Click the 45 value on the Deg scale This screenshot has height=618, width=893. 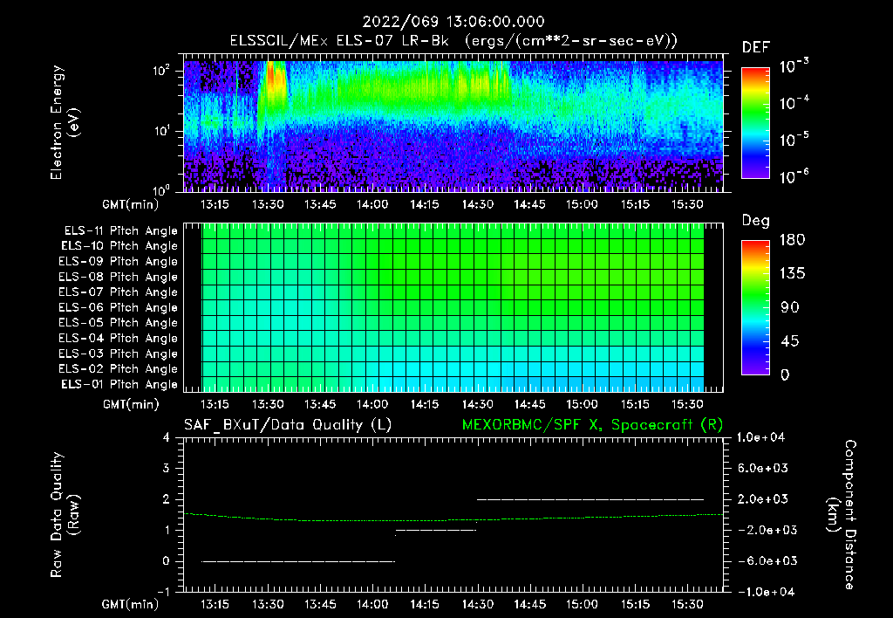(789, 341)
